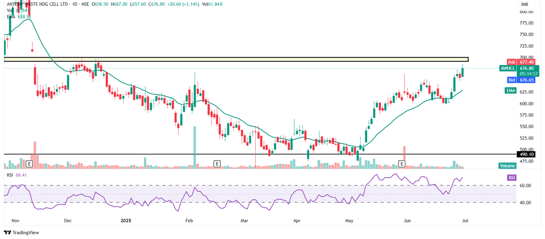Open the late-May earnings E marker
Image resolution: width=545 pixels, height=239 pixels.
[x=402, y=163]
